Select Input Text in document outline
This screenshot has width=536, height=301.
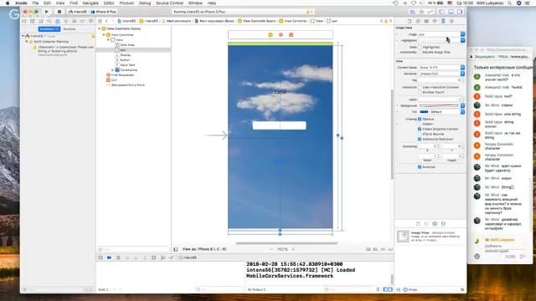point(127,65)
